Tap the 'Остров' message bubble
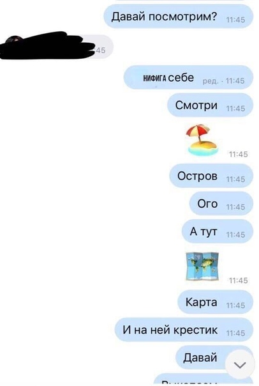 coord(211,176)
